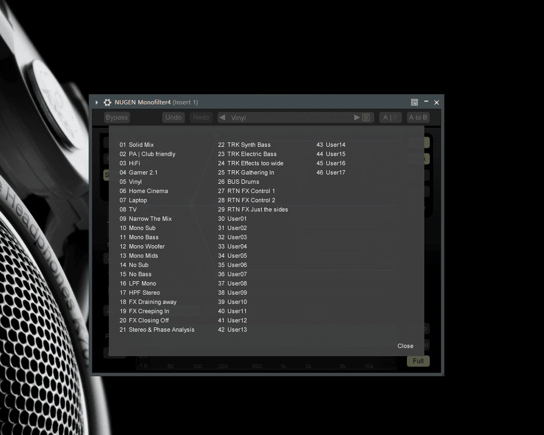544x435 pixels.
Task: Choose the 08 TV preset
Action: coord(128,209)
